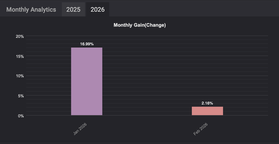This screenshot has width=279, height=144.
Task: Click the purple Jan 2026 bar
Action: (87, 81)
